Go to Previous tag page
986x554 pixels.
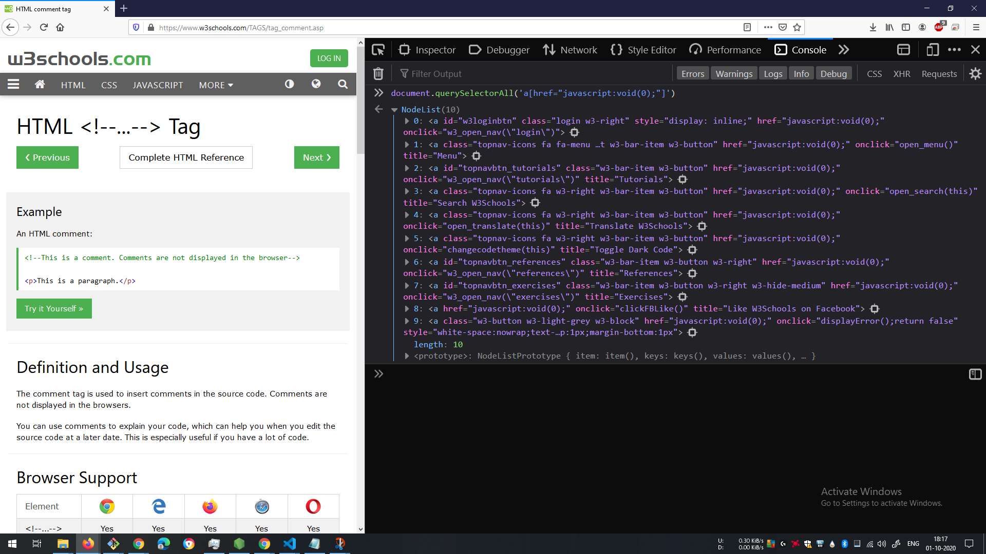47,157
